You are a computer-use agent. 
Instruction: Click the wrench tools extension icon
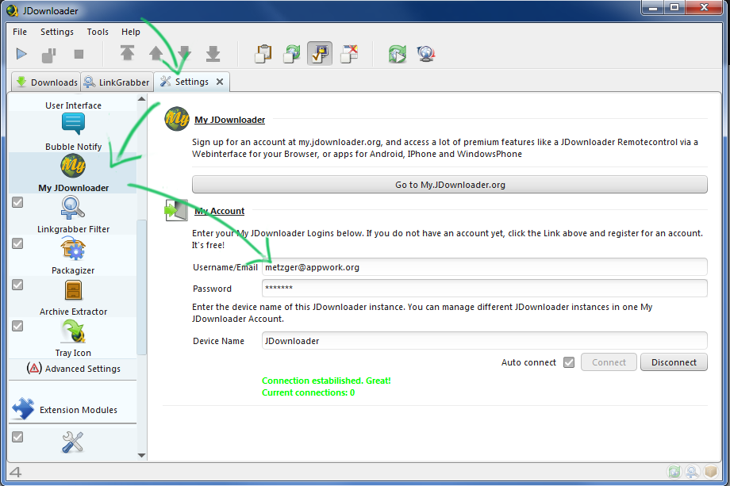73,442
